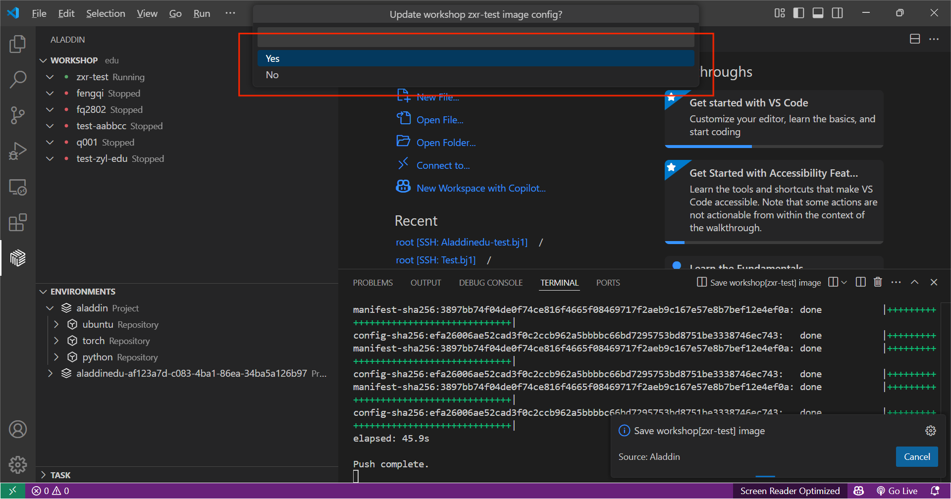The image size is (951, 499).
Task: Toggle the Secondary Side Bar
Action: click(x=837, y=13)
